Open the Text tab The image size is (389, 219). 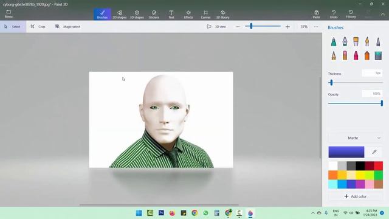pos(171,15)
